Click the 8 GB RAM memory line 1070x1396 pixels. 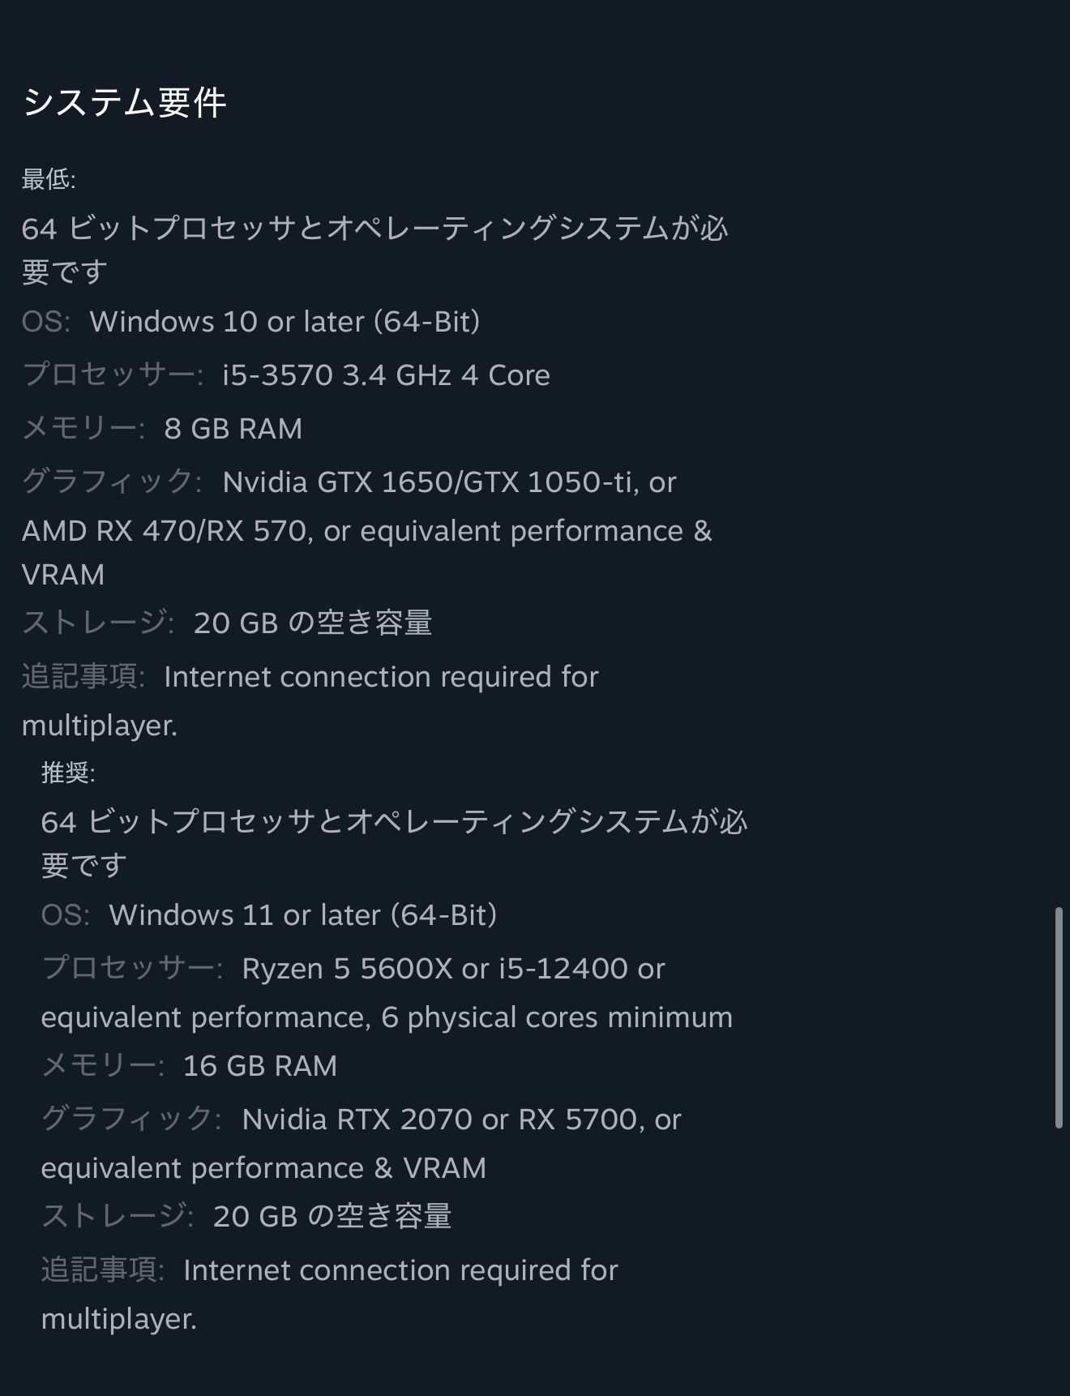(162, 429)
